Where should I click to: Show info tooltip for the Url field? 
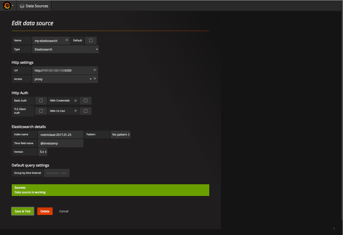pos(95,70)
